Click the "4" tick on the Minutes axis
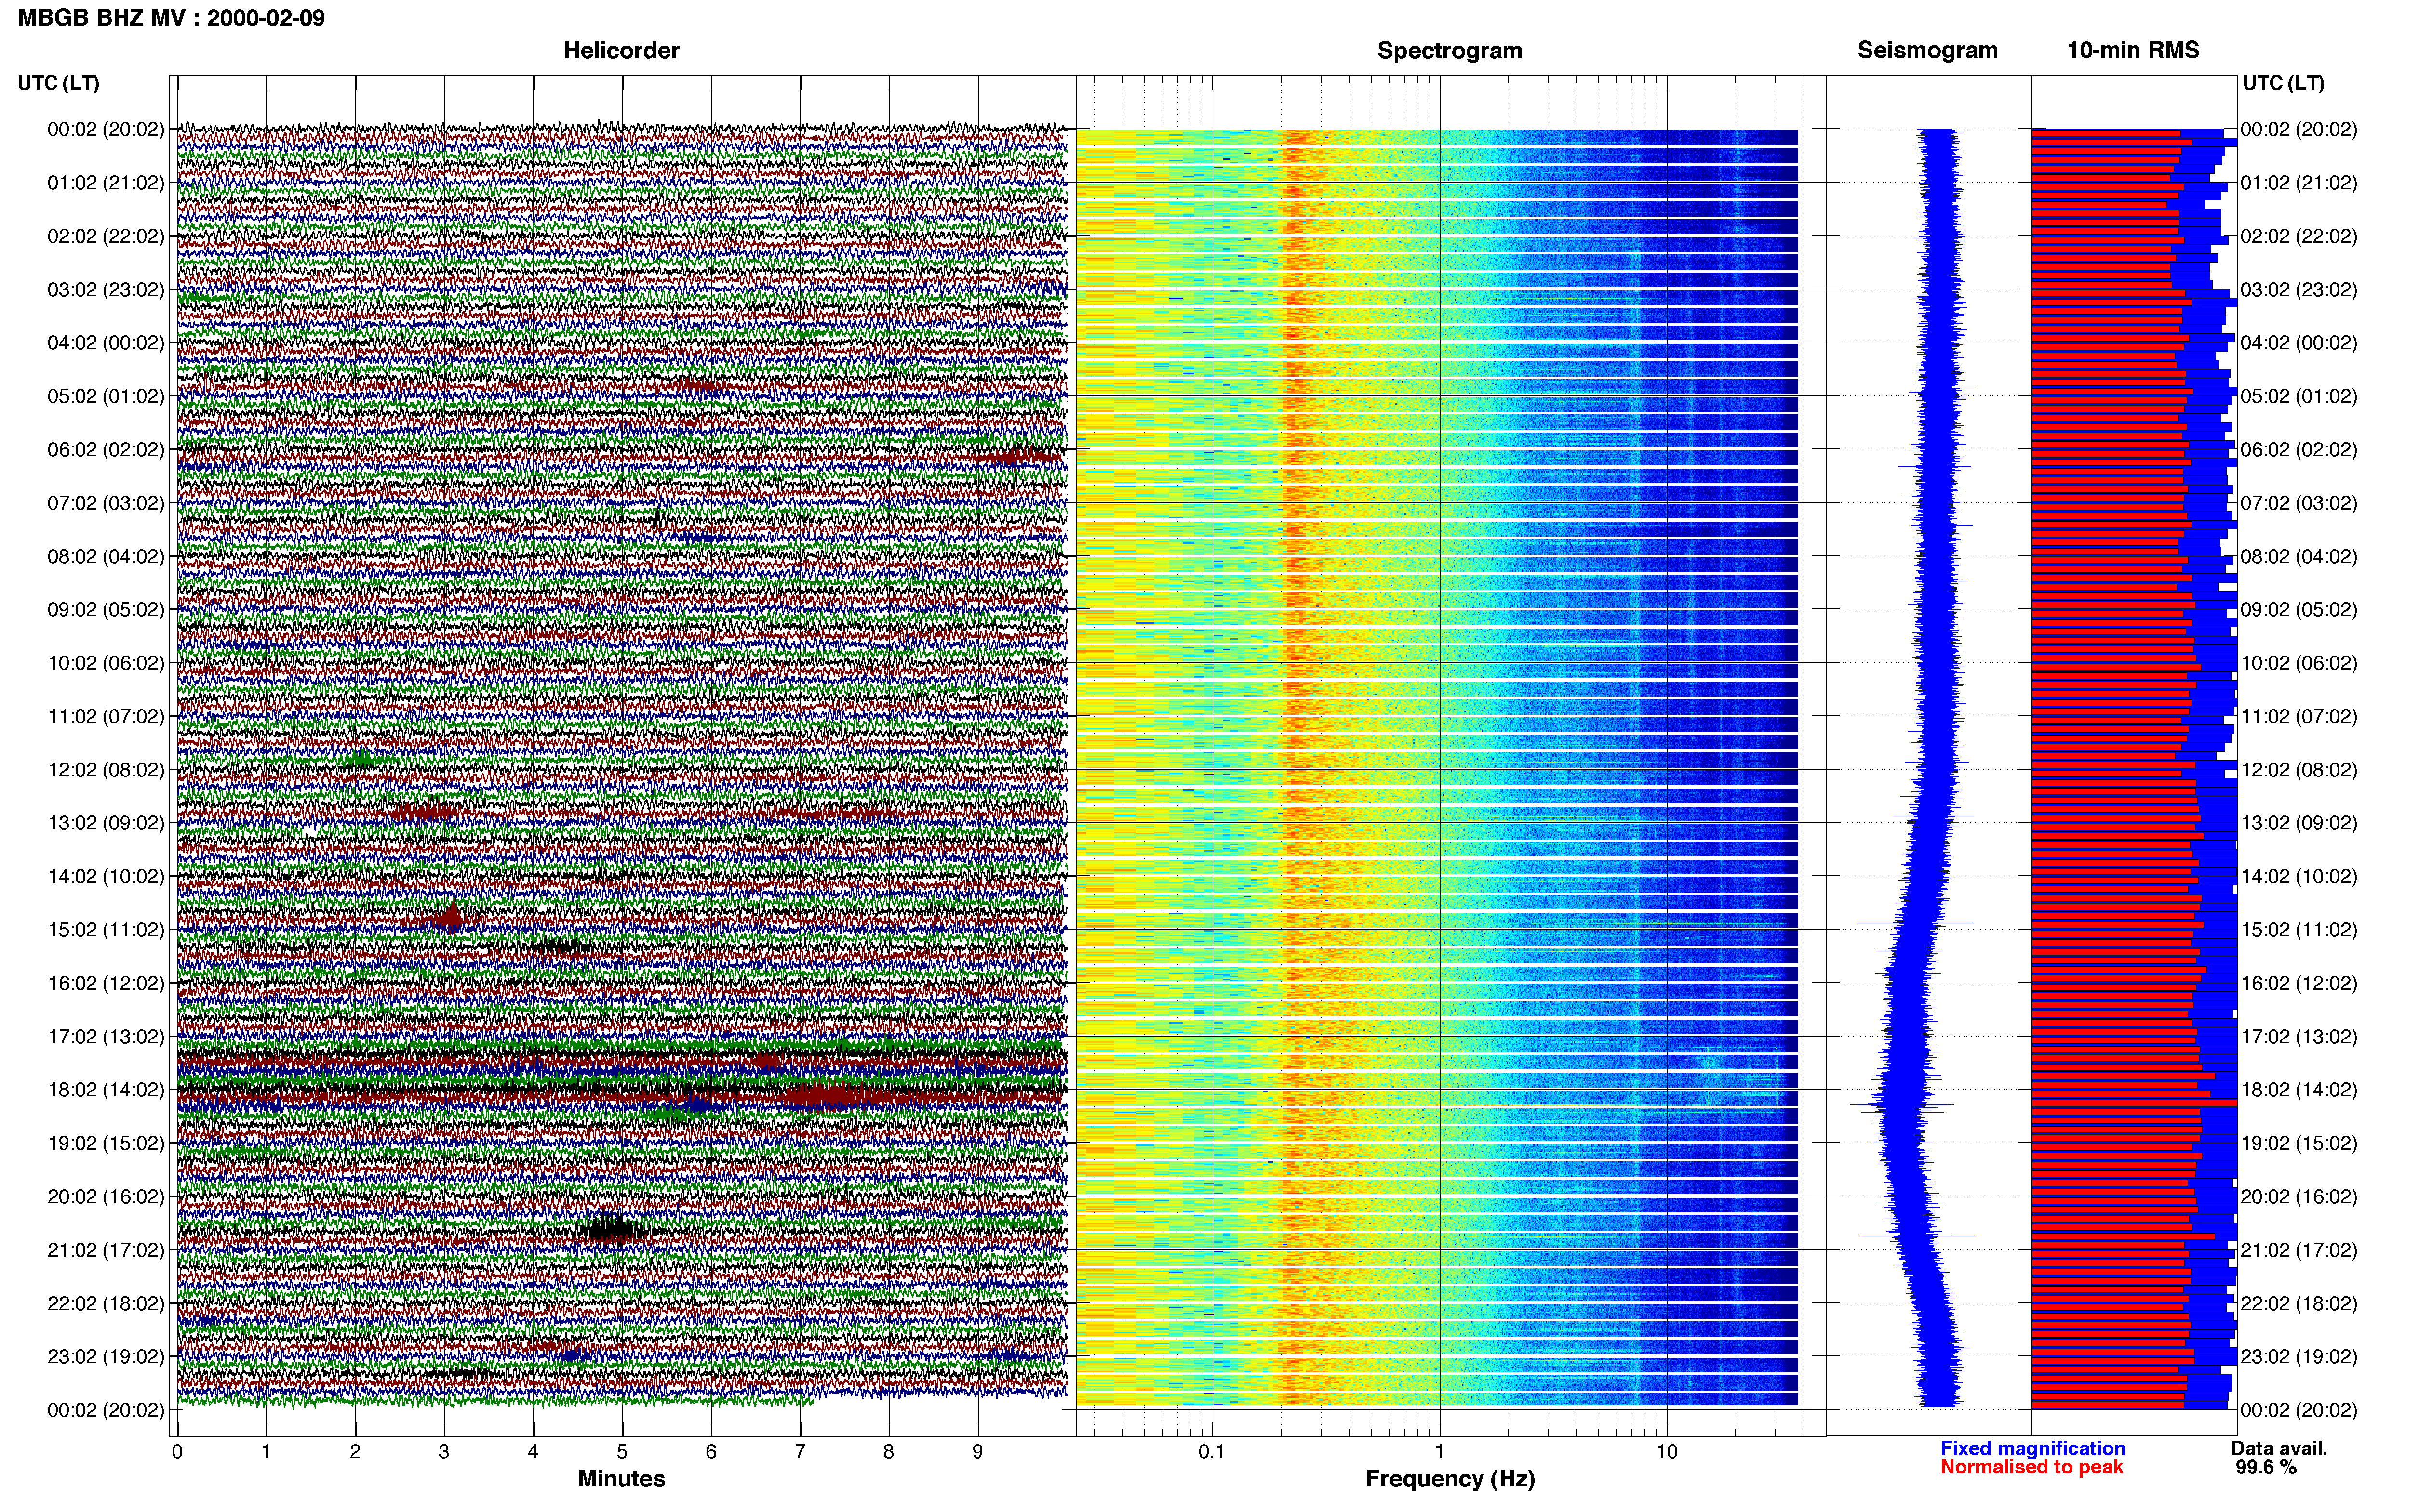 click(x=533, y=1451)
